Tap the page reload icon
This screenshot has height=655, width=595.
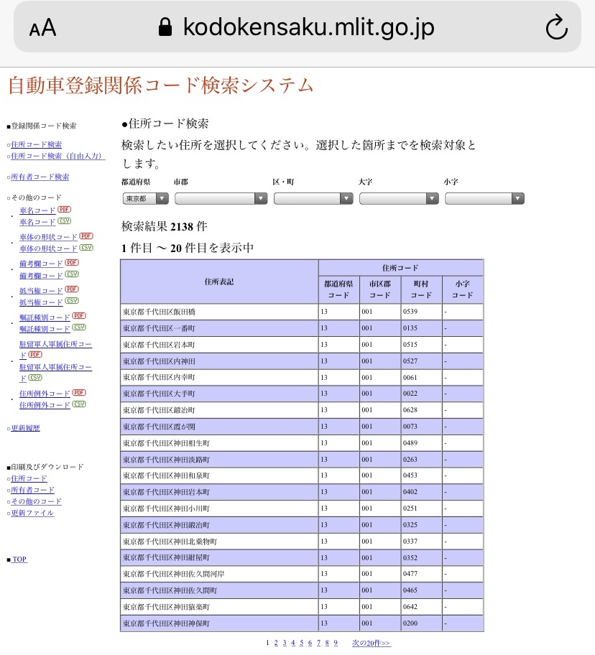(555, 27)
